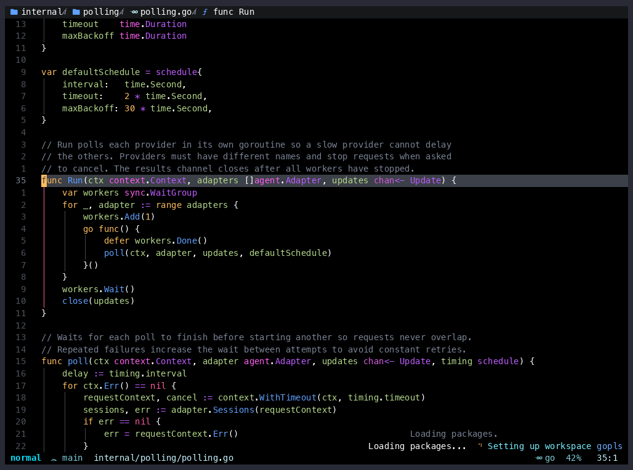Click the 'gopls' language server label

(x=610, y=446)
